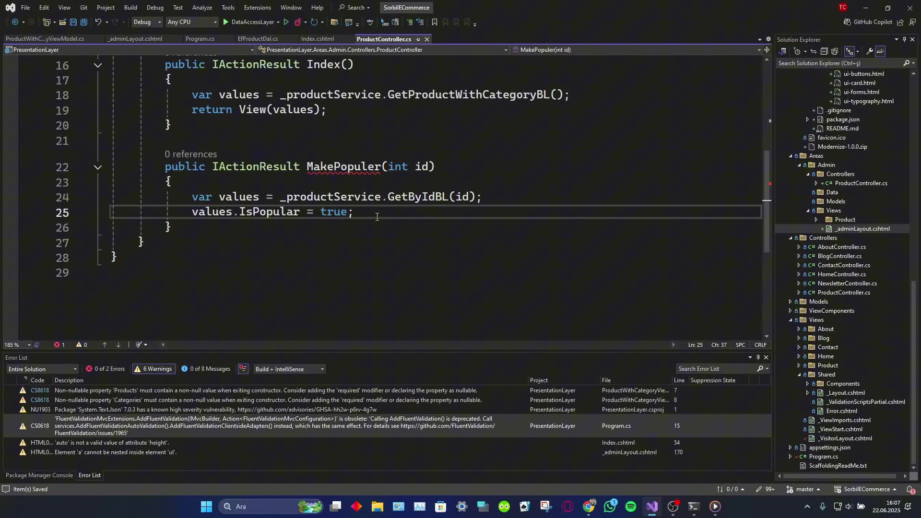
Task: Click Sync with Active Document icon
Action: point(814,51)
